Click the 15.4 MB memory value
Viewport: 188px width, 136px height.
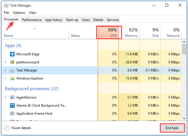pos(132,78)
